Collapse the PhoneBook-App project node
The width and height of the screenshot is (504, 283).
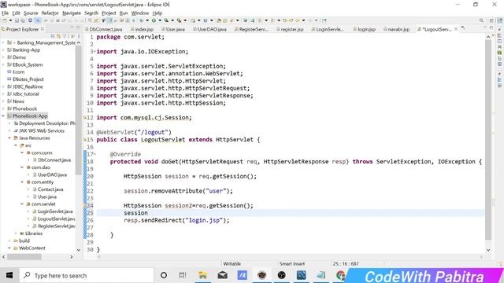click(3, 116)
